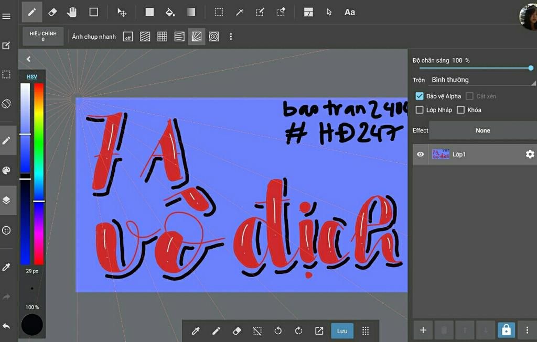Check the Khóa checkbox

(461, 110)
